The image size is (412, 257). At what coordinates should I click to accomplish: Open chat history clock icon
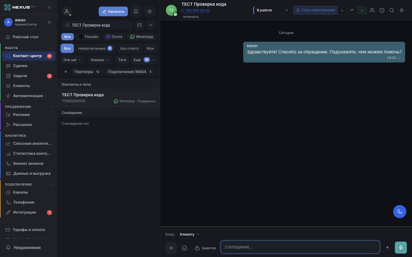382,10
